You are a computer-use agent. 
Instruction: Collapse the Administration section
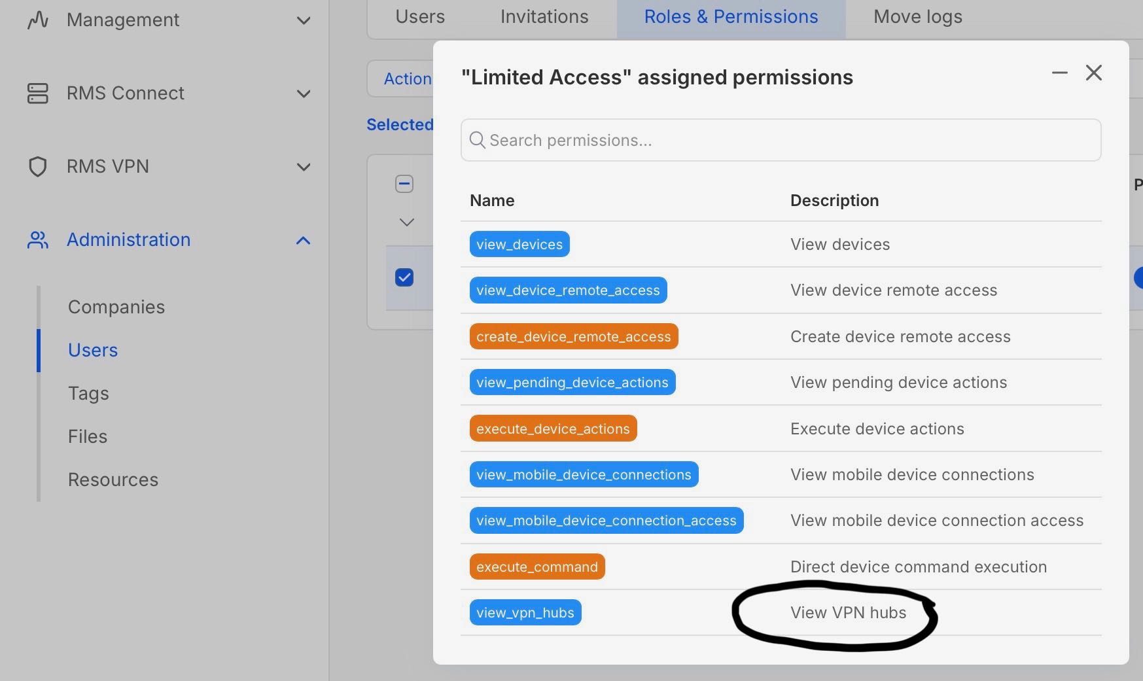[303, 240]
